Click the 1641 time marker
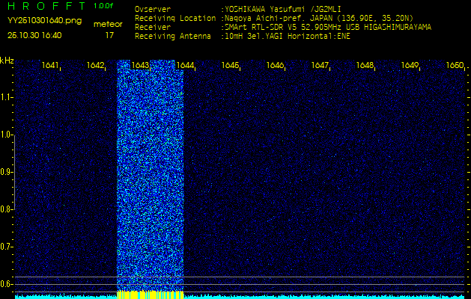 click(50, 66)
